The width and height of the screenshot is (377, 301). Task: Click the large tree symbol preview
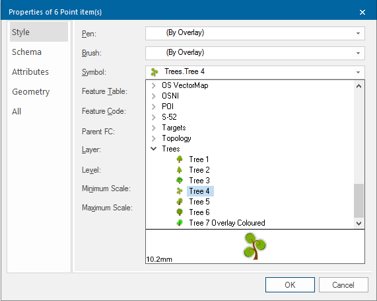pos(255,246)
